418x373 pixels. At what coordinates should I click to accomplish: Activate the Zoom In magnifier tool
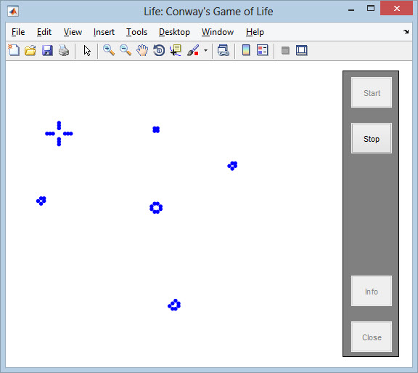109,50
